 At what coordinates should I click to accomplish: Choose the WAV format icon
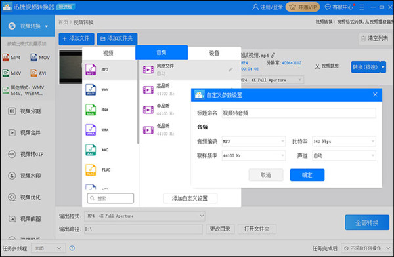coord(91,90)
